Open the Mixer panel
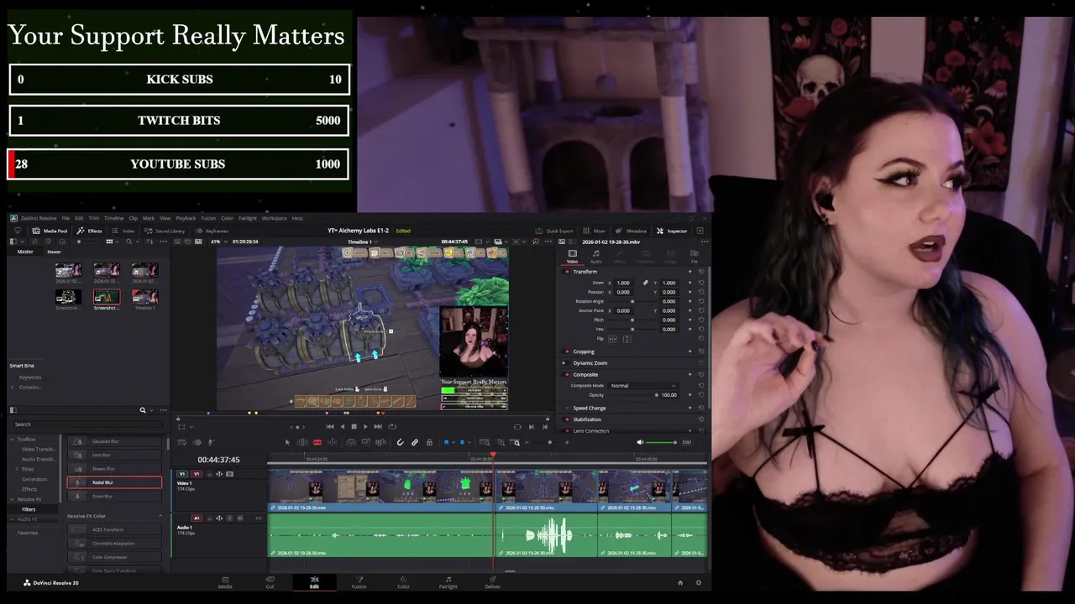The height and width of the screenshot is (604, 1075). [595, 231]
